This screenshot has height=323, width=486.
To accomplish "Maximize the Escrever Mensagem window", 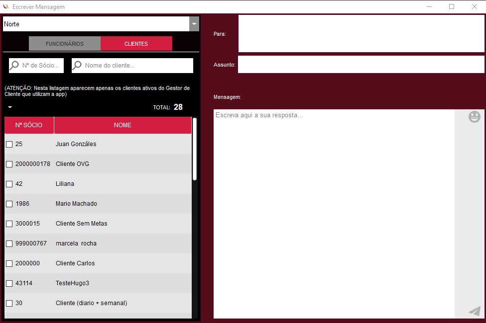I will pyautogui.click(x=452, y=6).
